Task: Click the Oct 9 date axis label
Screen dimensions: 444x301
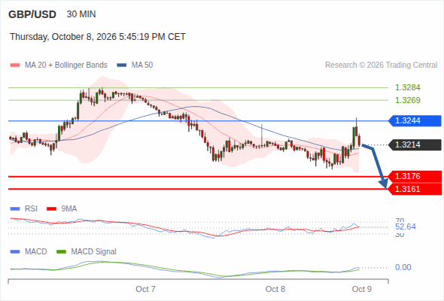Action: point(362,289)
